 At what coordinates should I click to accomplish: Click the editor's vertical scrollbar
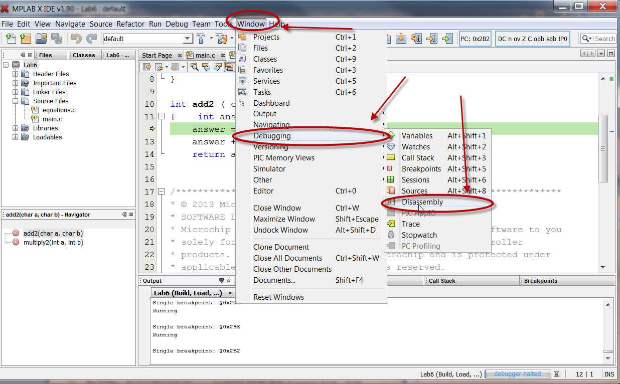click(603, 150)
